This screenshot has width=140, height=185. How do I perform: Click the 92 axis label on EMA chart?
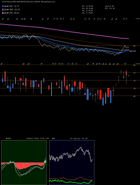(x=134, y=46)
